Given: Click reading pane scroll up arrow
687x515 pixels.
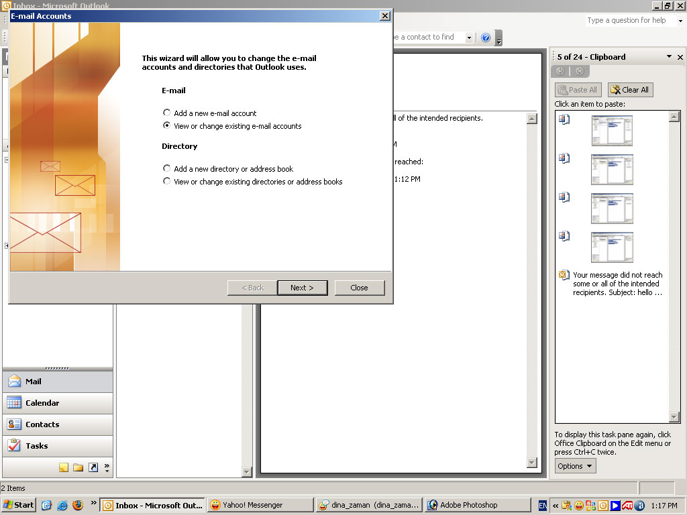Looking at the screenshot, I should tap(532, 119).
